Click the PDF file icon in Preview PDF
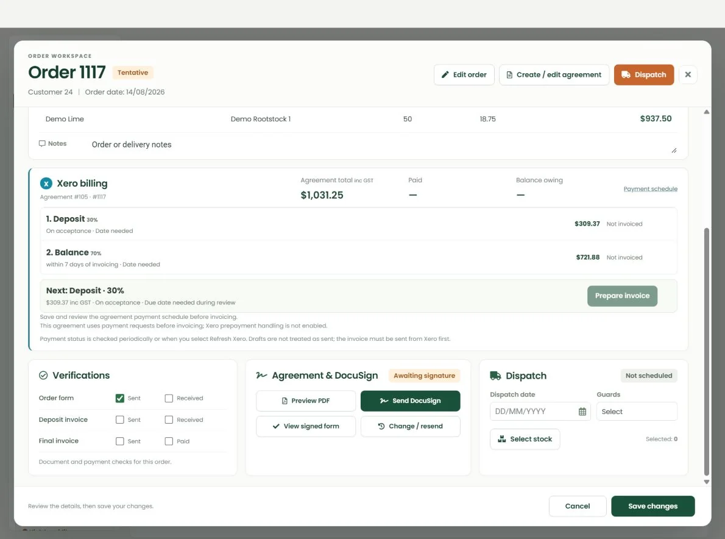 [285, 401]
